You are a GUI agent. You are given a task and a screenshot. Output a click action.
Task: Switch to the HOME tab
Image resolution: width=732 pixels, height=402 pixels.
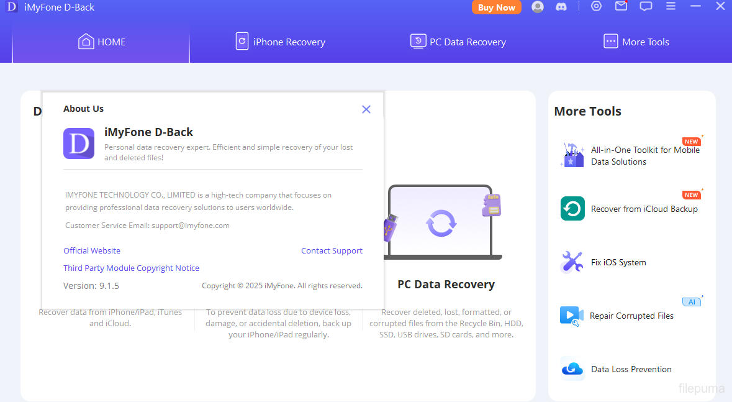(102, 42)
